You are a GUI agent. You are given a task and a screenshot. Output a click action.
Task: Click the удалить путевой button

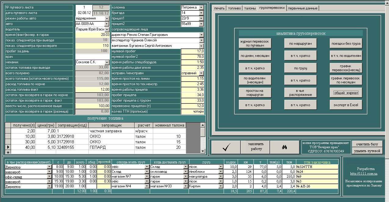point(367,151)
